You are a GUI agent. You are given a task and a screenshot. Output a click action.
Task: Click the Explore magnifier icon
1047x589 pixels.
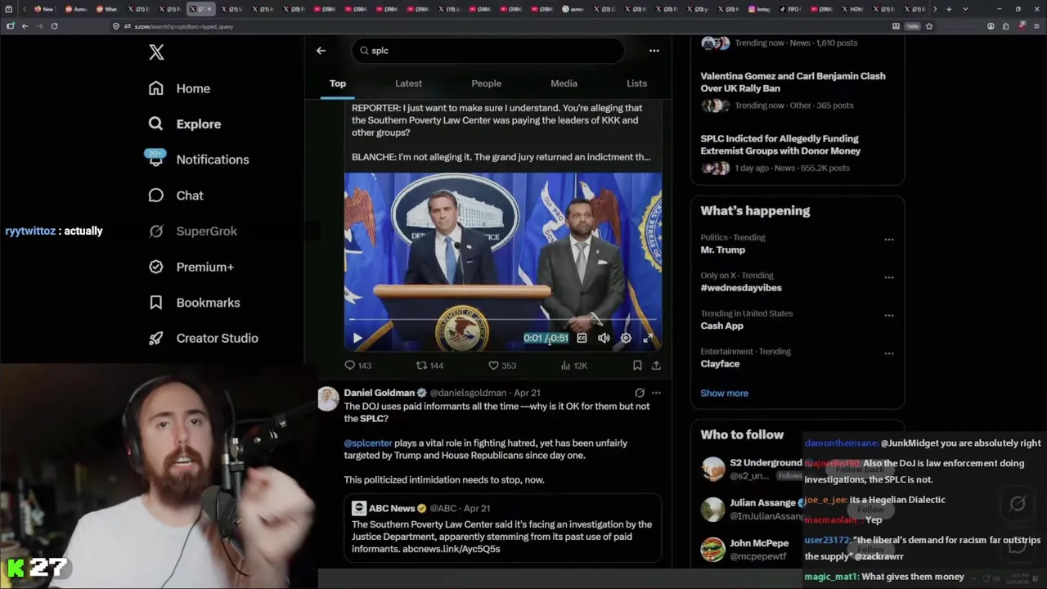[x=156, y=124]
